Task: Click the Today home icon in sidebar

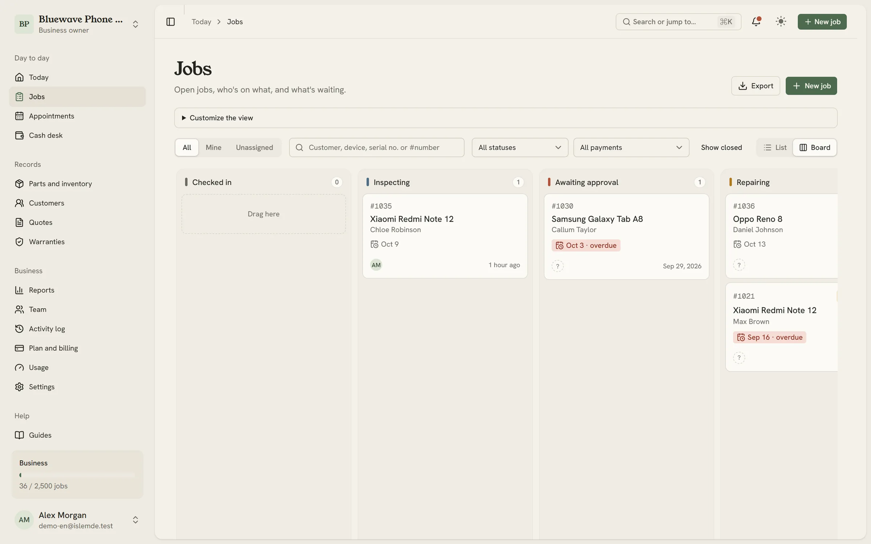Action: tap(19, 77)
